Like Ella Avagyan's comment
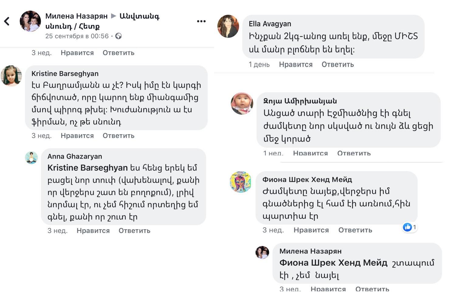This screenshot has height=294, width=456. pos(295,65)
